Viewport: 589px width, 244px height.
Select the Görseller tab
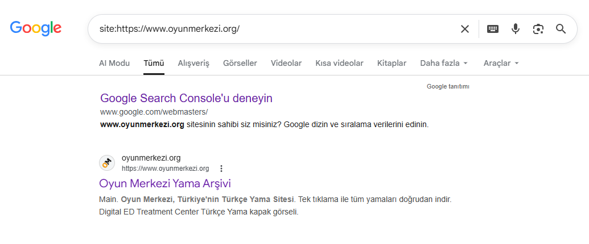240,63
